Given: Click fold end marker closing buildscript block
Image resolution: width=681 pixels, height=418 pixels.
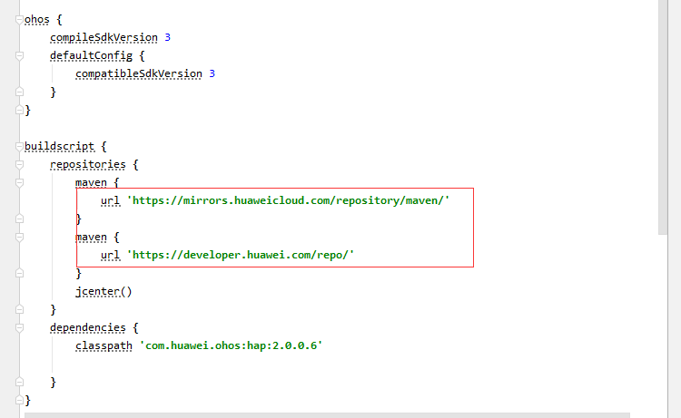Looking at the screenshot, I should point(19,400).
